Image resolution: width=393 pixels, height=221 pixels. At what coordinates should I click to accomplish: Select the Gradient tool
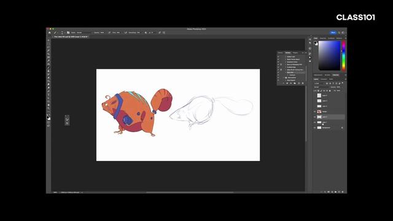[x=49, y=81]
